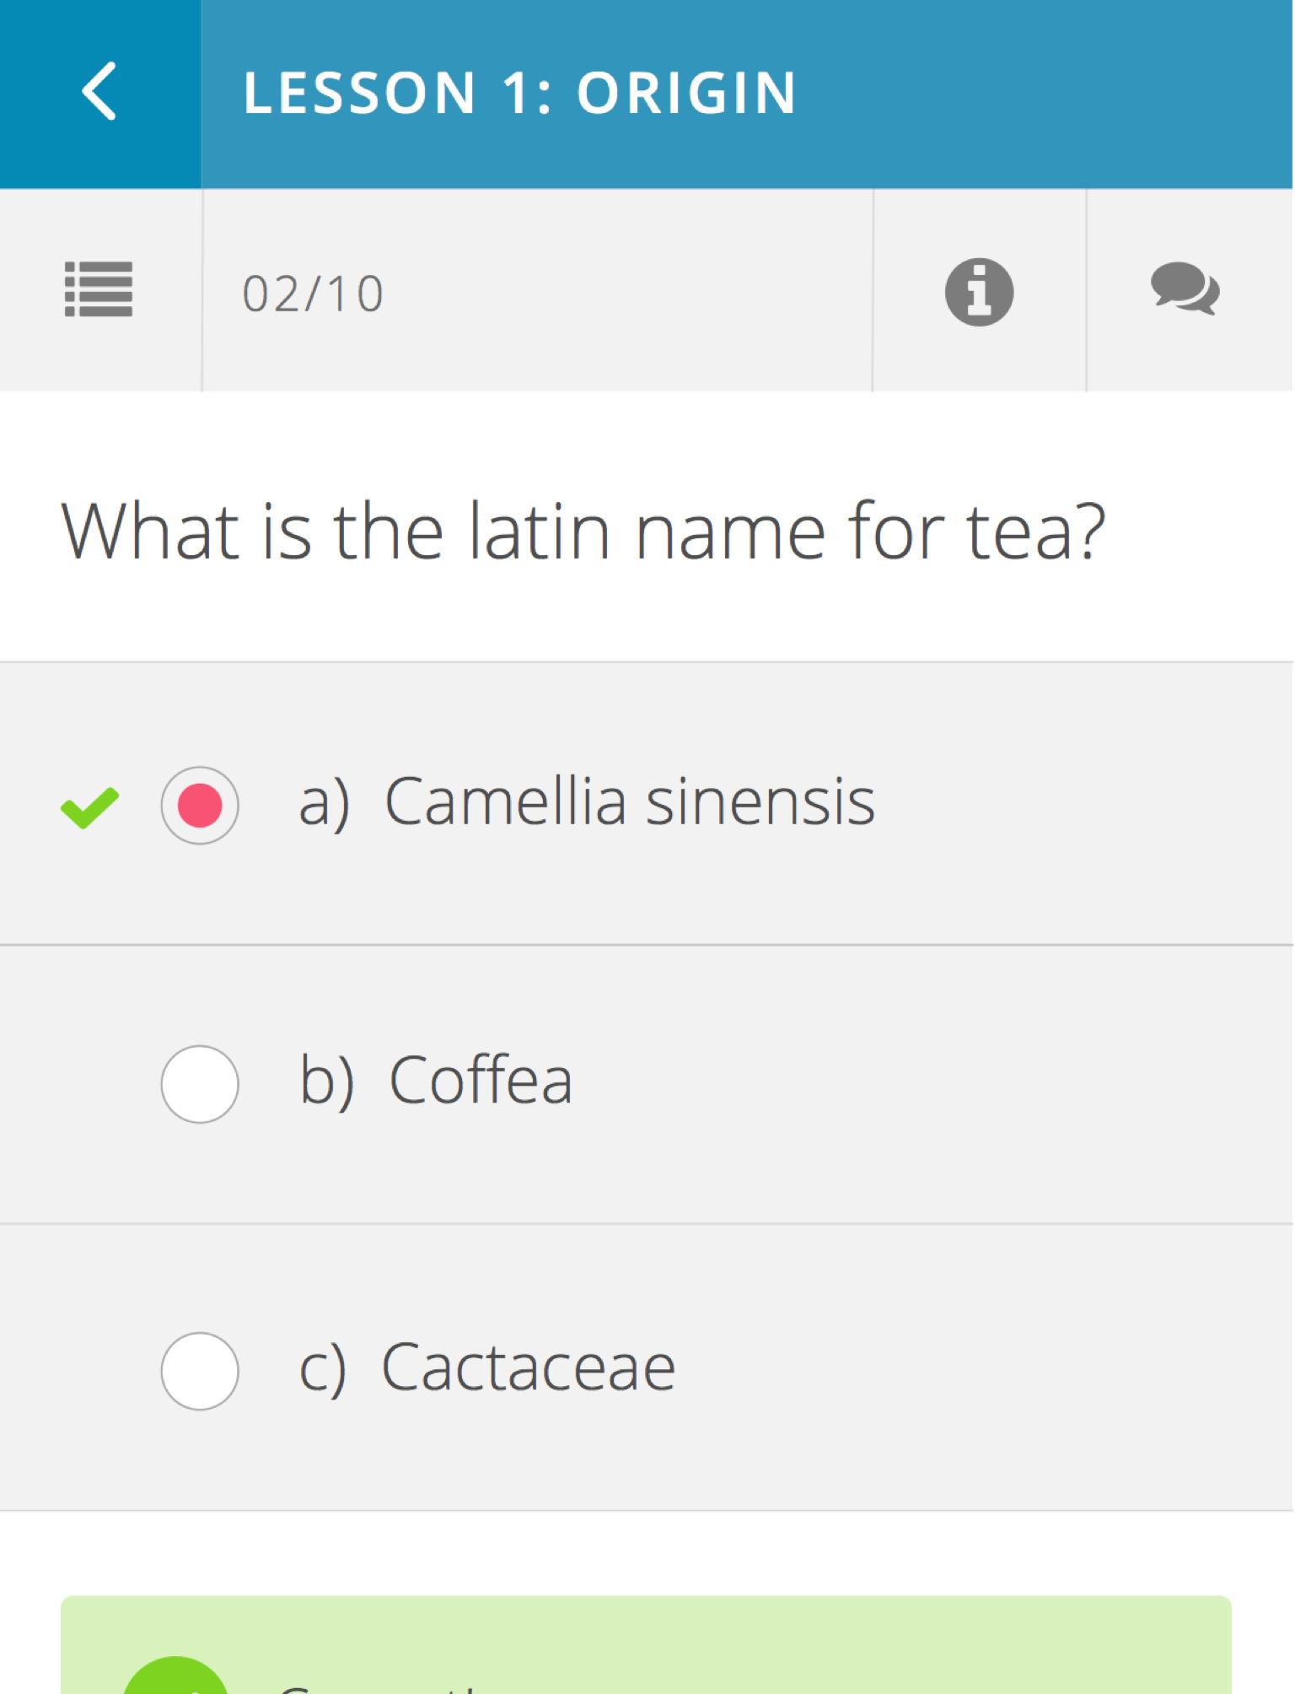Go back using the header chevron
Viewport: 1295px width, 1694px height.
pos(99,92)
